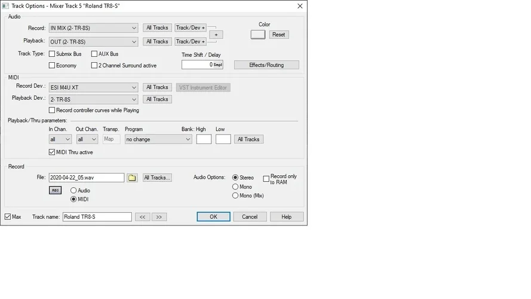This screenshot has height=299, width=531.
Task: Click All Tracks beside audio Record device
Action: 157,28
